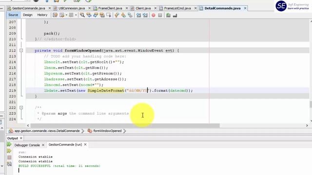Screen dimensions: 312x175
Task: Click the formWindowOpened method name in code
Action: [83, 51]
